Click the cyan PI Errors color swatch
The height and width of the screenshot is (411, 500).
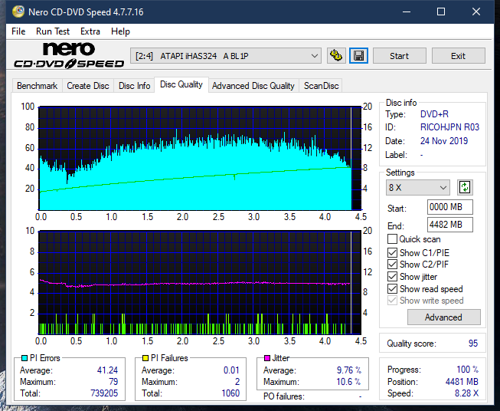(24, 358)
